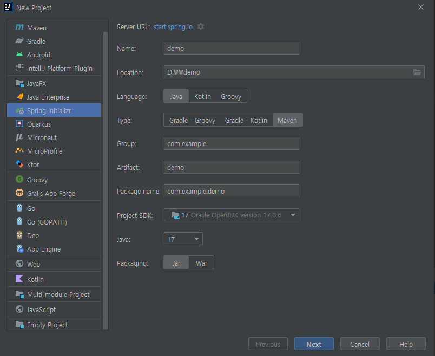This screenshot has height=356, width=435.
Task: Close the New Project dialog
Action: [420, 7]
